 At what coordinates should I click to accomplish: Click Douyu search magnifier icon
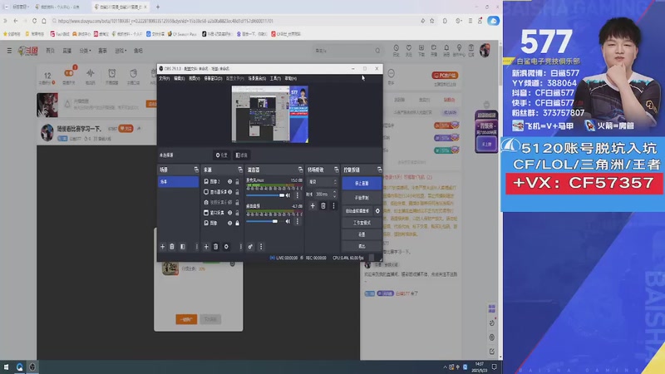pos(377,51)
